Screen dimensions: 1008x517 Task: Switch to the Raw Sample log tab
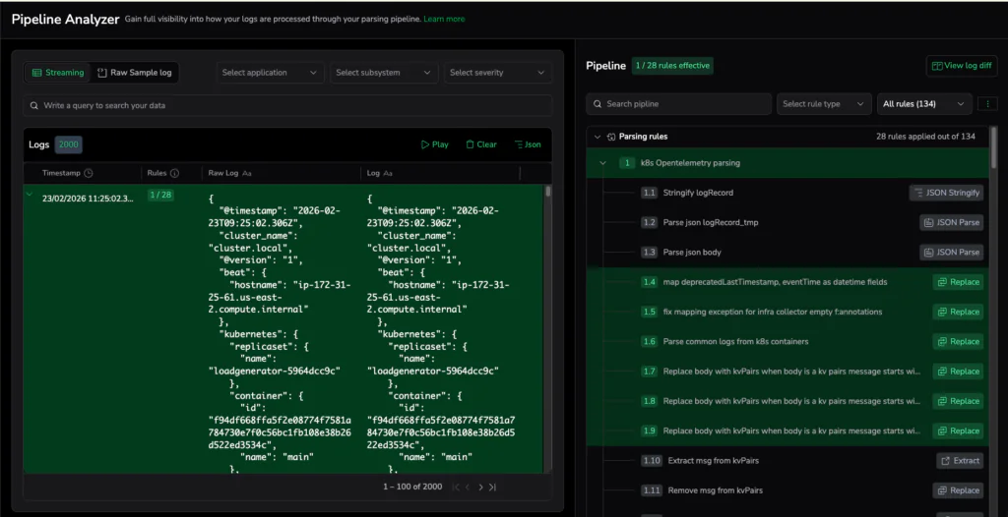[134, 73]
